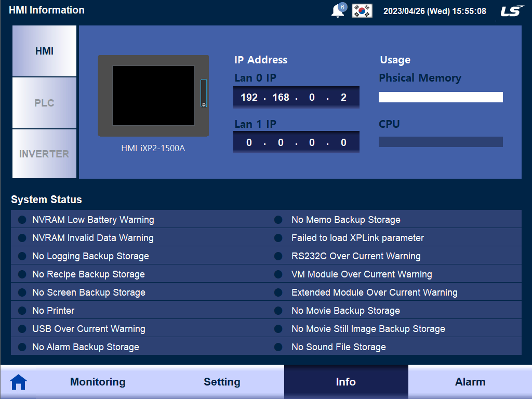
Task: Click the Korean flag language icon
Action: (x=362, y=10)
